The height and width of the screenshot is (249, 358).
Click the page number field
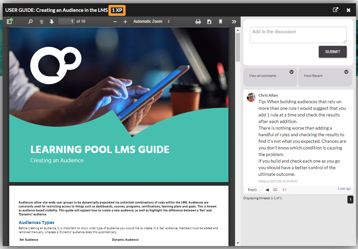66,21
